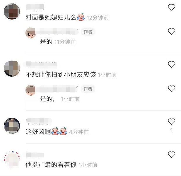The width and height of the screenshot is (181, 176).
Task: Reply to the comment 对面是她媳妇儿么
Action: point(51,17)
